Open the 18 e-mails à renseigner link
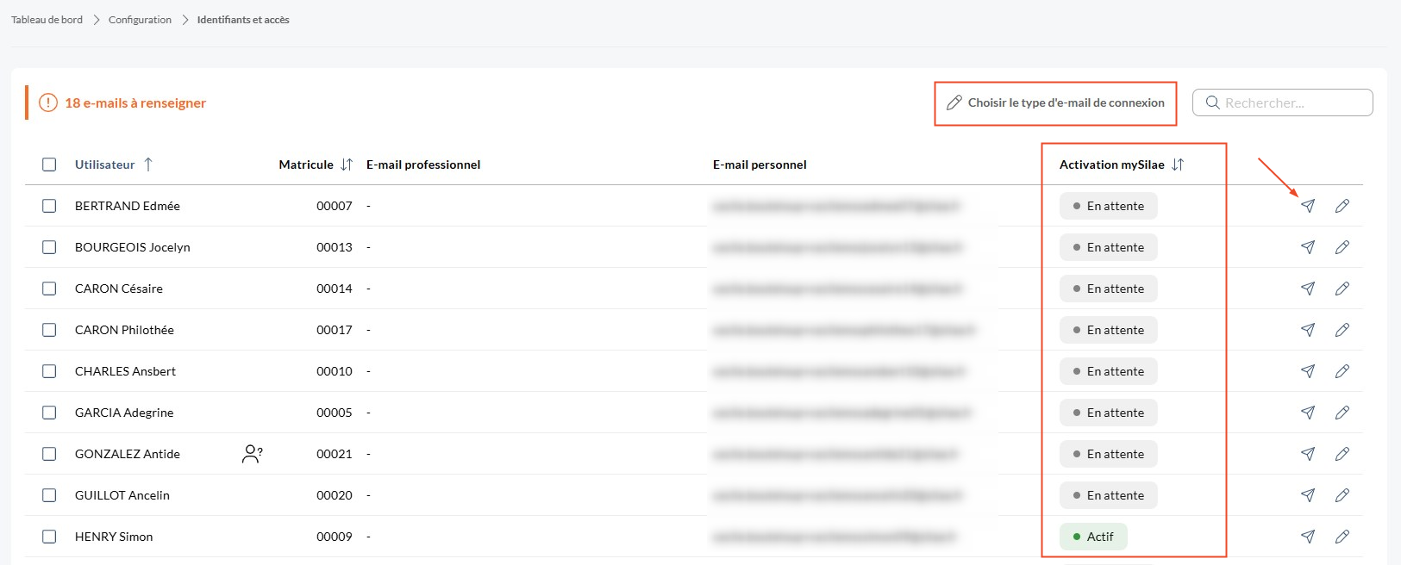Image resolution: width=1401 pixels, height=565 pixels. pyautogui.click(x=135, y=102)
